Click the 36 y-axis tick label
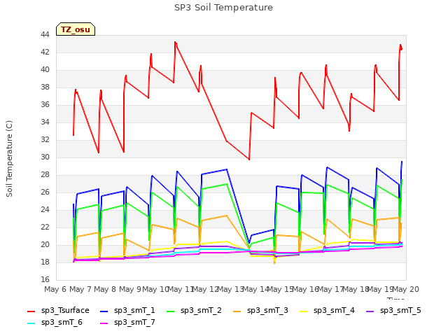 [x=45, y=105]
